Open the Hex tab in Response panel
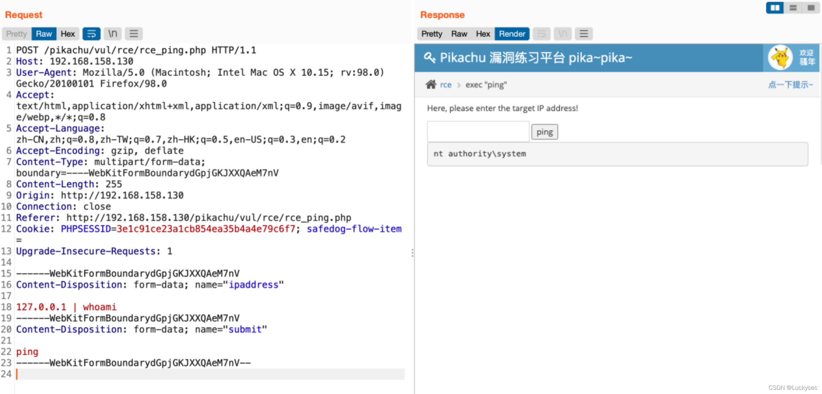822x394 pixels. (483, 34)
